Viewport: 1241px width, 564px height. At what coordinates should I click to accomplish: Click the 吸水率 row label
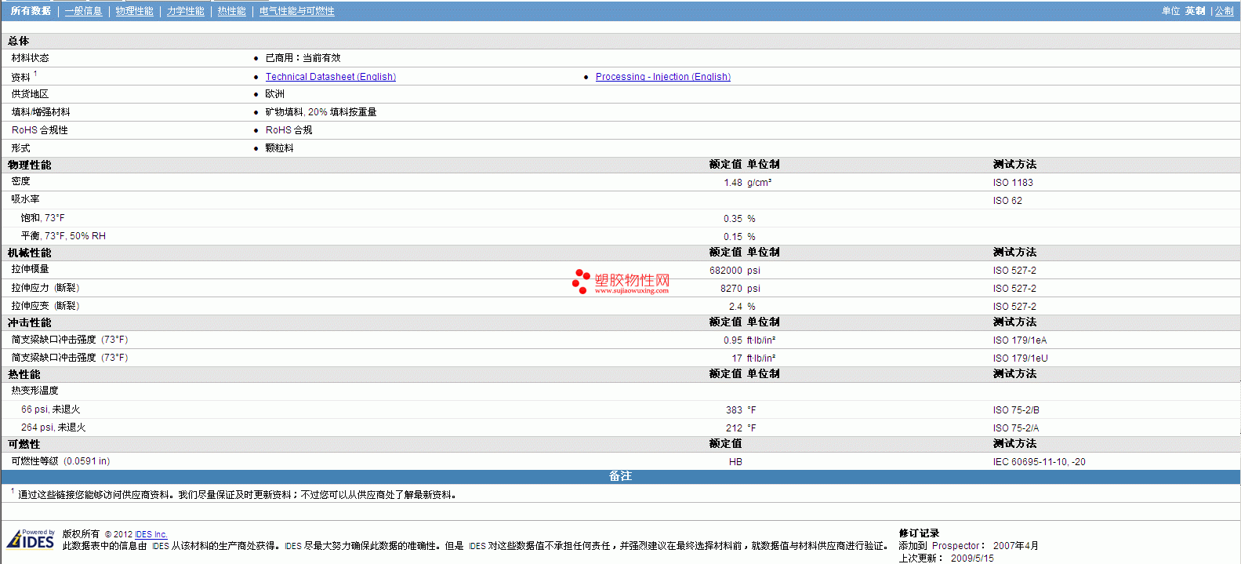pyautogui.click(x=25, y=199)
